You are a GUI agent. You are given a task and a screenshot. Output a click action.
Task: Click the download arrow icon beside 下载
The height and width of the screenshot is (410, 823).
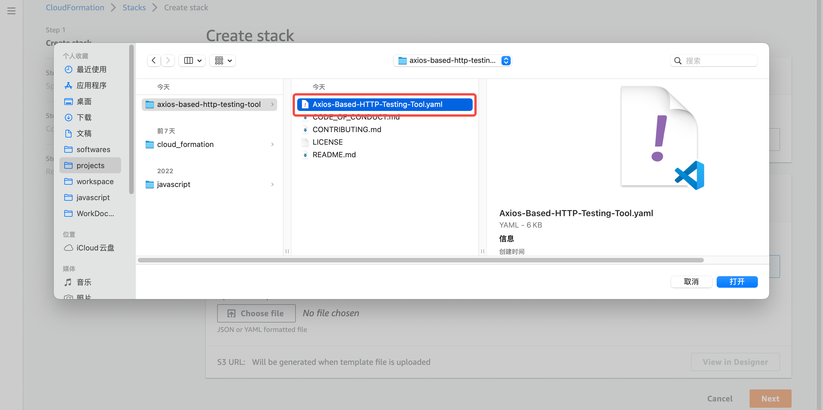68,117
